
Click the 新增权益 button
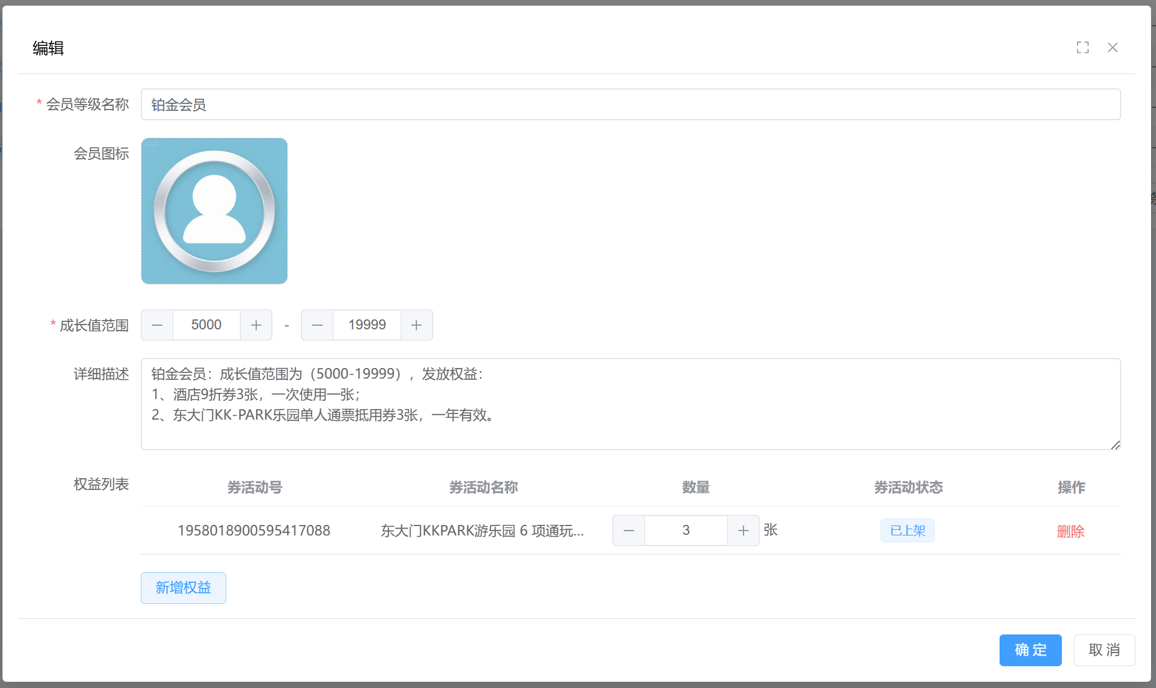(183, 588)
